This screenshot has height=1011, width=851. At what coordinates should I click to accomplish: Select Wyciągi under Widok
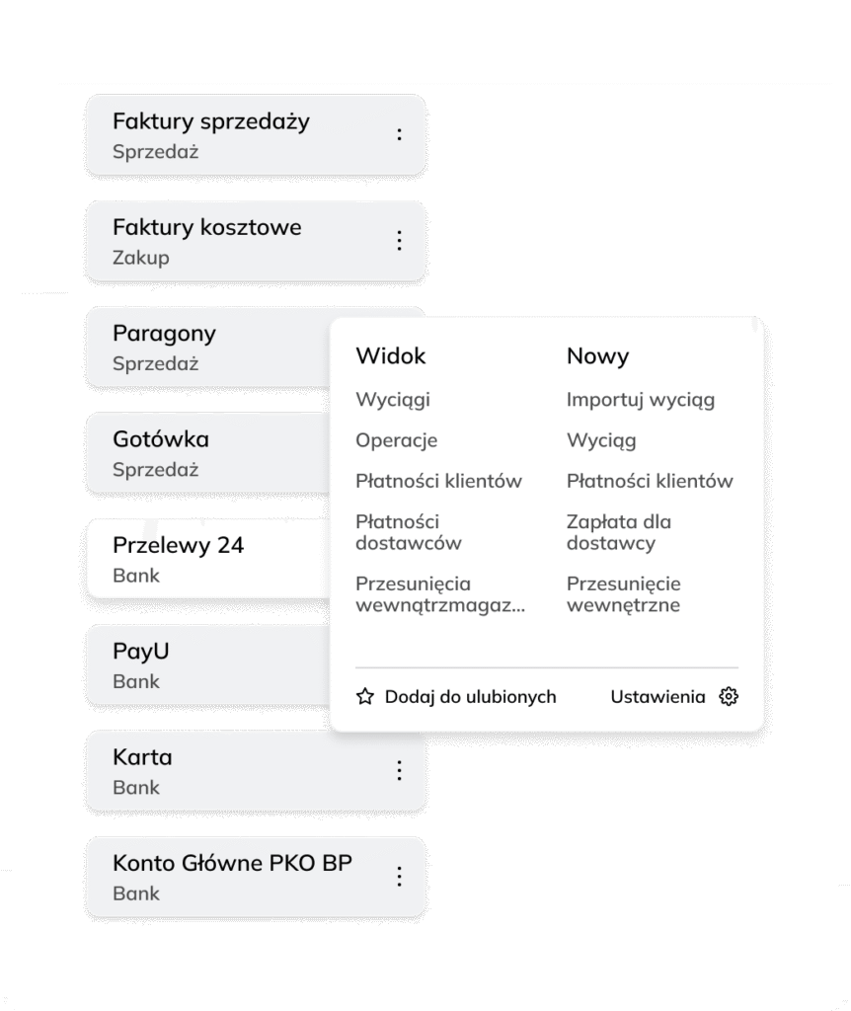coord(393,400)
